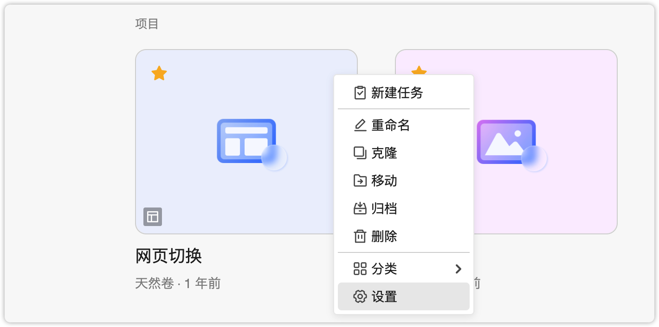This screenshot has height=327, width=659.
Task: Click the layout badge on 网页切换 card
Action: [x=153, y=217]
